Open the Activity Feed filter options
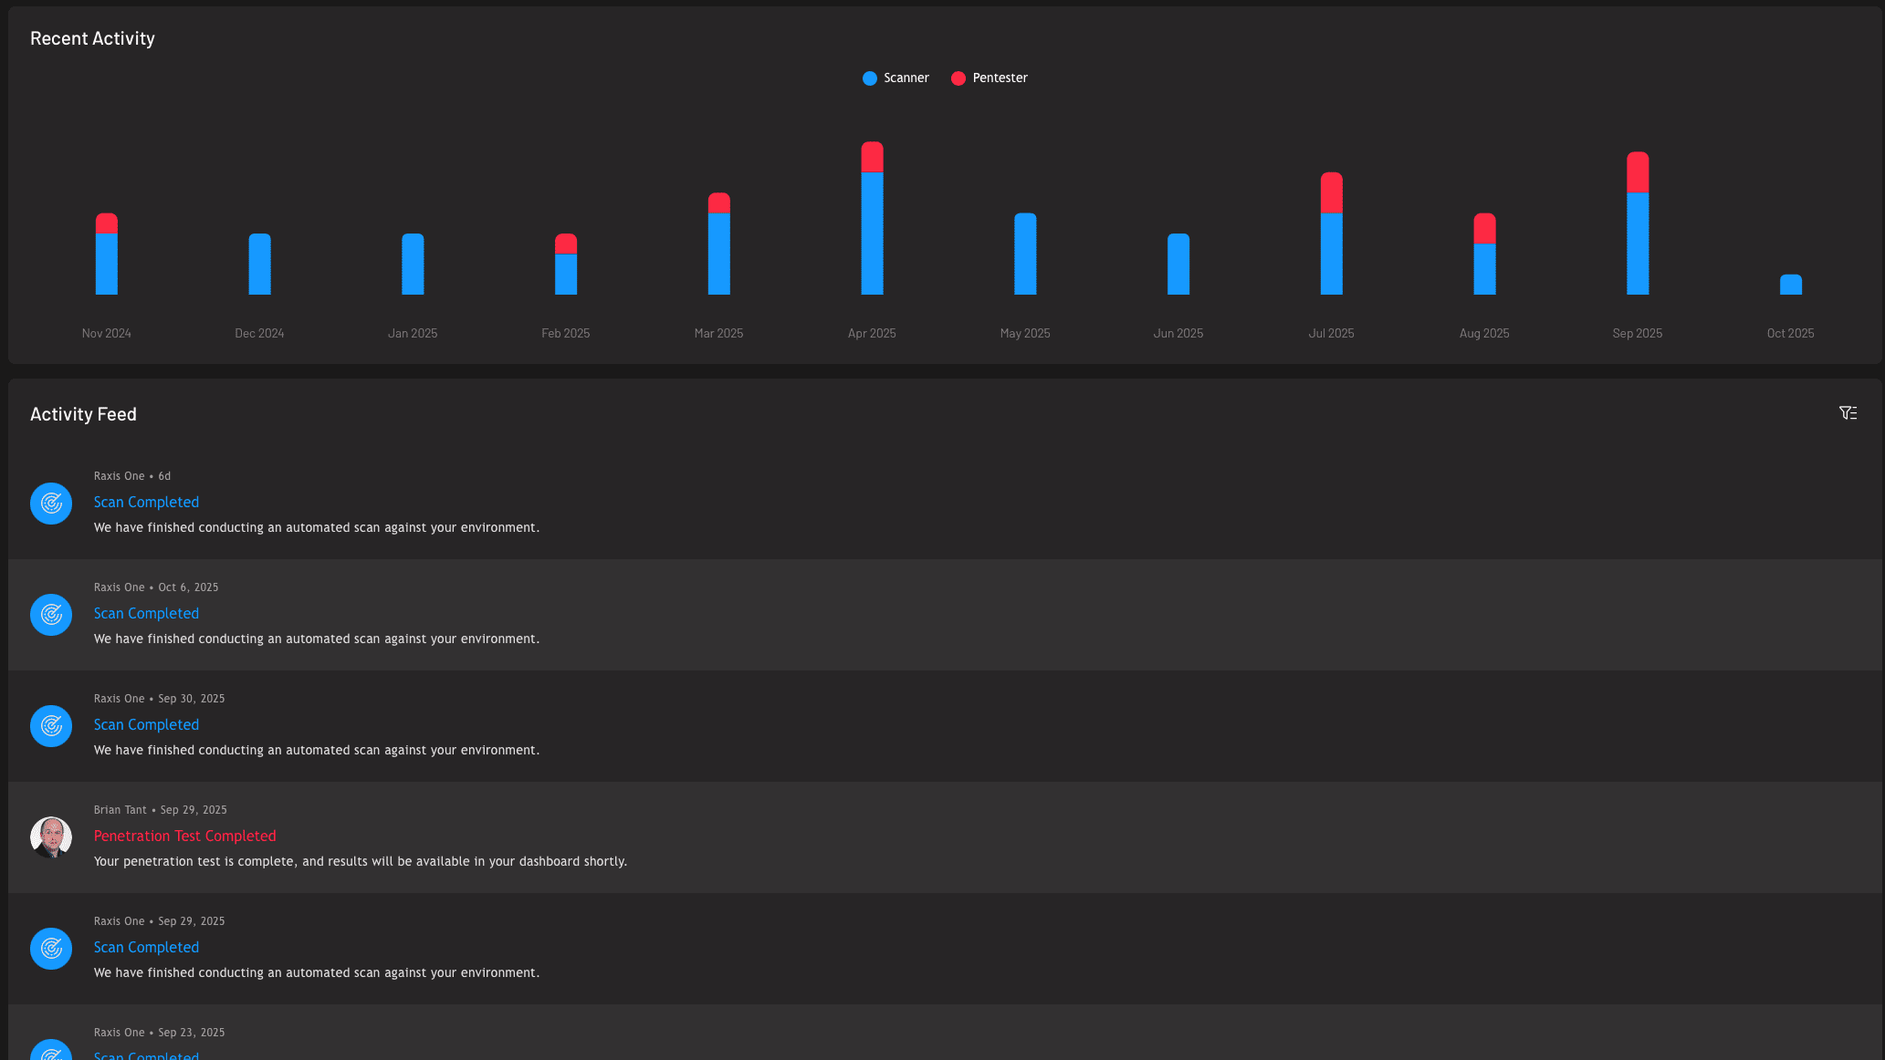The image size is (1885, 1060). 1848,412
